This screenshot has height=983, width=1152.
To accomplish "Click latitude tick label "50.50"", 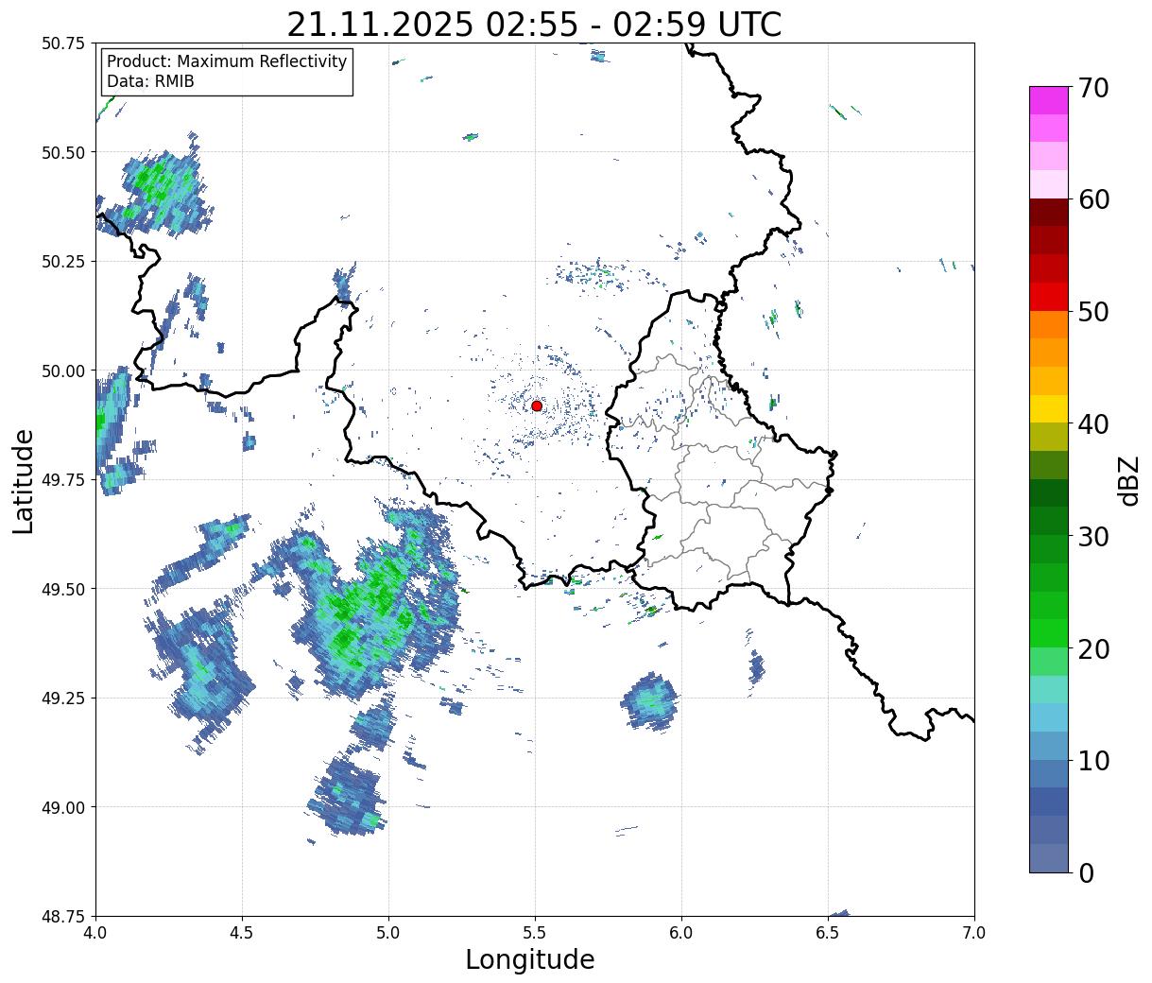I will (63, 152).
